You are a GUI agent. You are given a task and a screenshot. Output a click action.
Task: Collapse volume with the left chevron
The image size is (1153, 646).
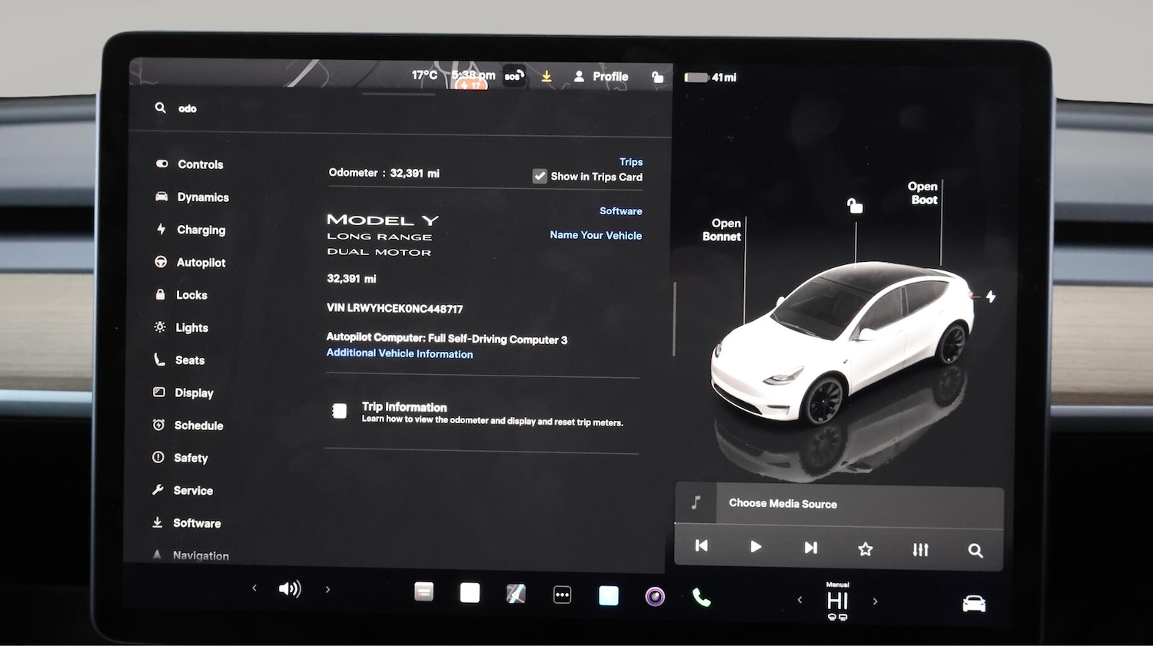(254, 588)
